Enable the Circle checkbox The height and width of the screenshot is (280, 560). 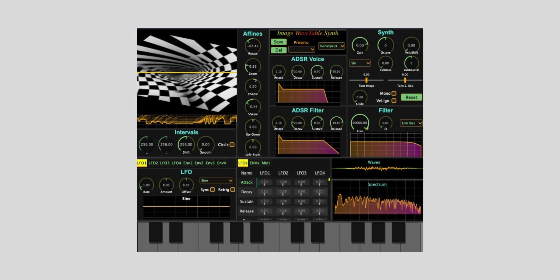pyautogui.click(x=232, y=145)
